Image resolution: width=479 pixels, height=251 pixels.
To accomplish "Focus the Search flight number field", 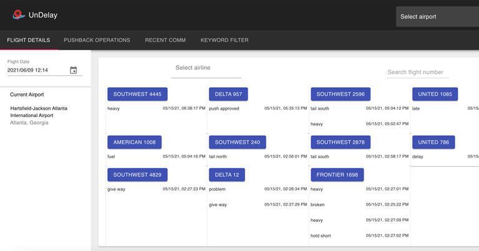I will pos(418,72).
